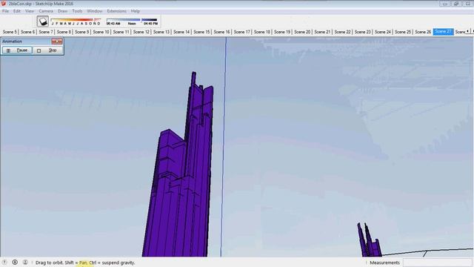Switch to Scene 6 tab
The height and width of the screenshot is (267, 474).
coord(27,32)
